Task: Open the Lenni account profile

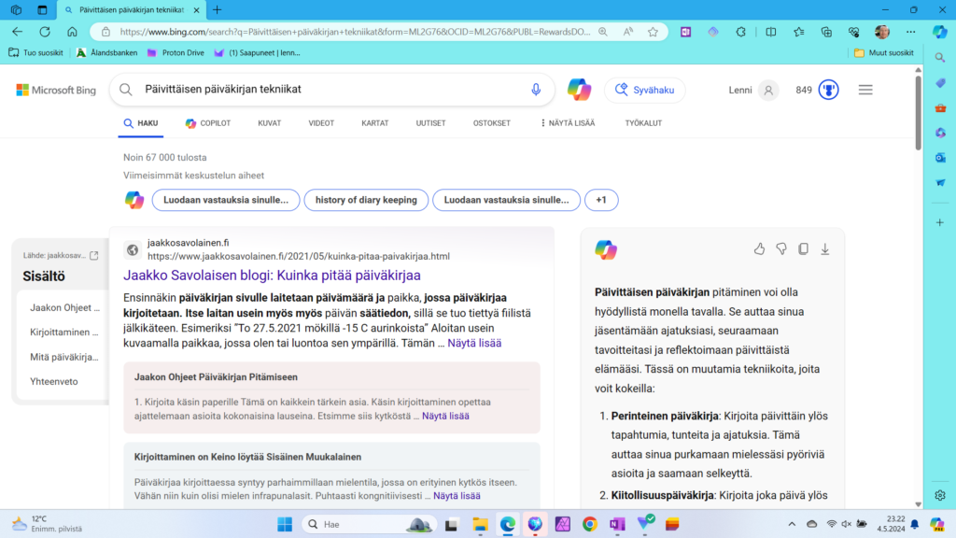Action: [753, 90]
